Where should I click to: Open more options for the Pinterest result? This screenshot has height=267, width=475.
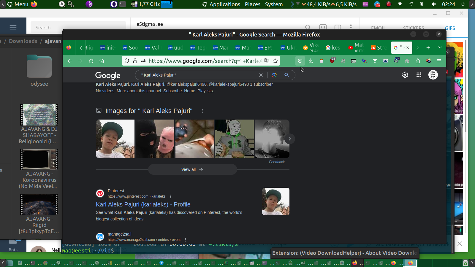(x=171, y=196)
